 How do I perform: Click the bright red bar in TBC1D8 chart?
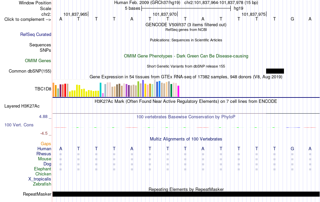pyautogui.click(x=65, y=90)
